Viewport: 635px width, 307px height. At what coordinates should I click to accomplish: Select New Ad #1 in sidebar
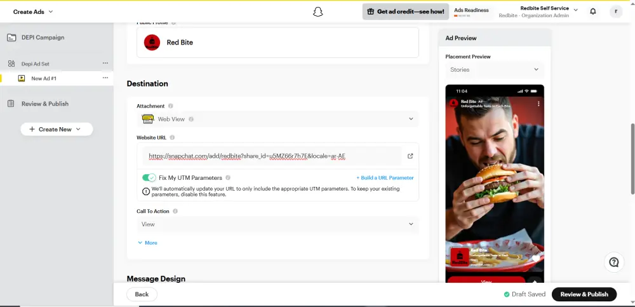[44, 78]
